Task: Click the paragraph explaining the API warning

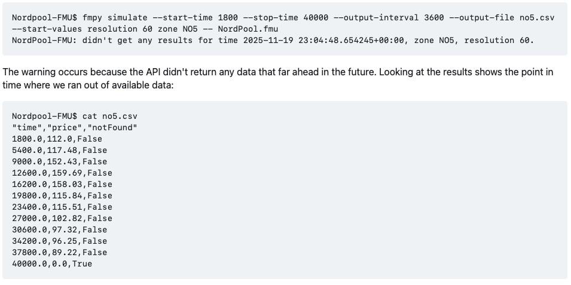Action: [x=277, y=78]
